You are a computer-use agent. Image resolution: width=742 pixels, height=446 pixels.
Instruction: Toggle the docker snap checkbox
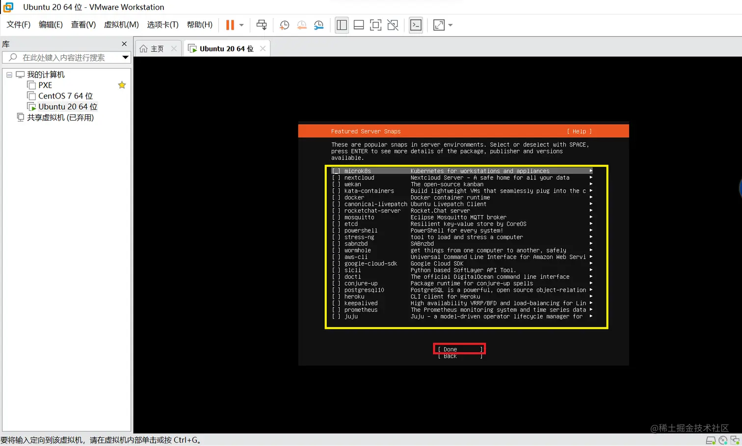tap(336, 198)
